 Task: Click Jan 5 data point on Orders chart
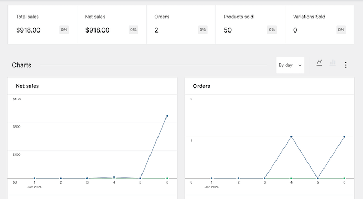[x=318, y=178]
